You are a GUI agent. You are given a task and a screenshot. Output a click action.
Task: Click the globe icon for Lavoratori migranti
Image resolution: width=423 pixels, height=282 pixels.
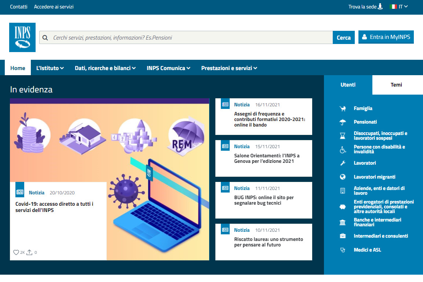[x=343, y=177]
